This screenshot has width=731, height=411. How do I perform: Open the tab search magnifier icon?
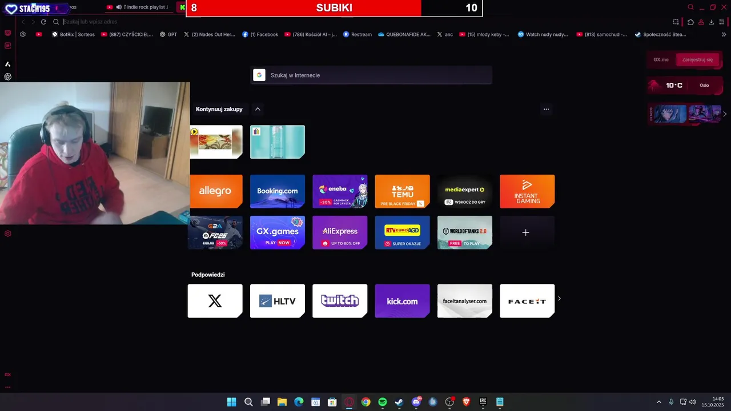click(x=690, y=7)
